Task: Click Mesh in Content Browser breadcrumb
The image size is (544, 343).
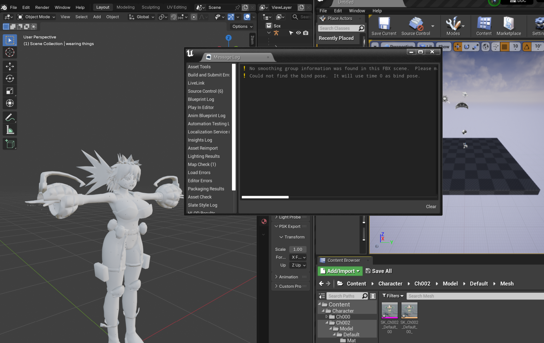Action: (x=507, y=284)
